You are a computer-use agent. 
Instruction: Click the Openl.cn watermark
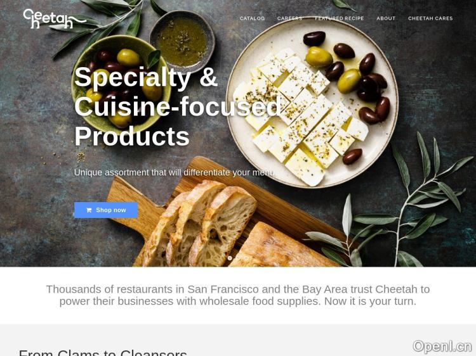(442, 346)
